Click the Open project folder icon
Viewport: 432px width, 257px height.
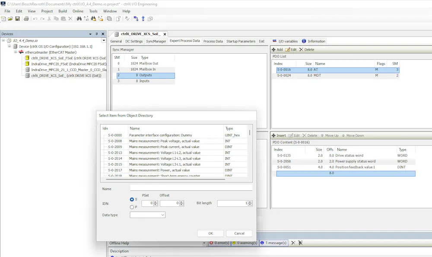10,19
